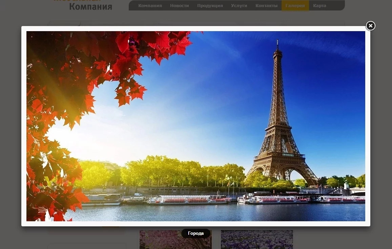Open the Продукция section
Image resolution: width=392 pixels, height=249 pixels.
tap(210, 6)
